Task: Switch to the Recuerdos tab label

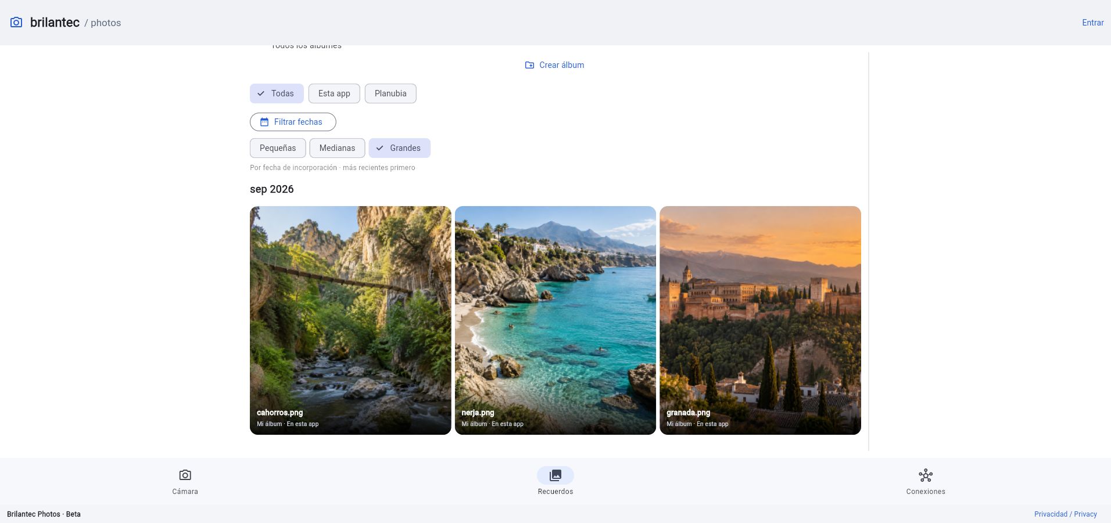Action: pyautogui.click(x=555, y=492)
